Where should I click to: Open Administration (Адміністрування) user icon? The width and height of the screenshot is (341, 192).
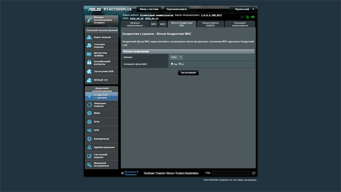tap(89, 147)
